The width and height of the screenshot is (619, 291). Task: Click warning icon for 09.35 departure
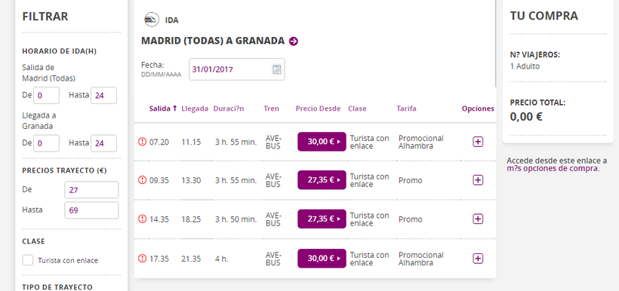coord(142,180)
